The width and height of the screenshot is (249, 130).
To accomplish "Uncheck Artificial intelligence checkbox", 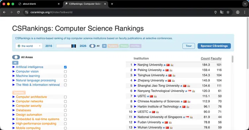I will 65,67.
